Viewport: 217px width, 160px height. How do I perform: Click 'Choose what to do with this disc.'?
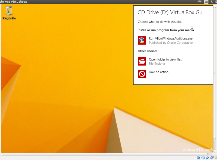(160, 22)
